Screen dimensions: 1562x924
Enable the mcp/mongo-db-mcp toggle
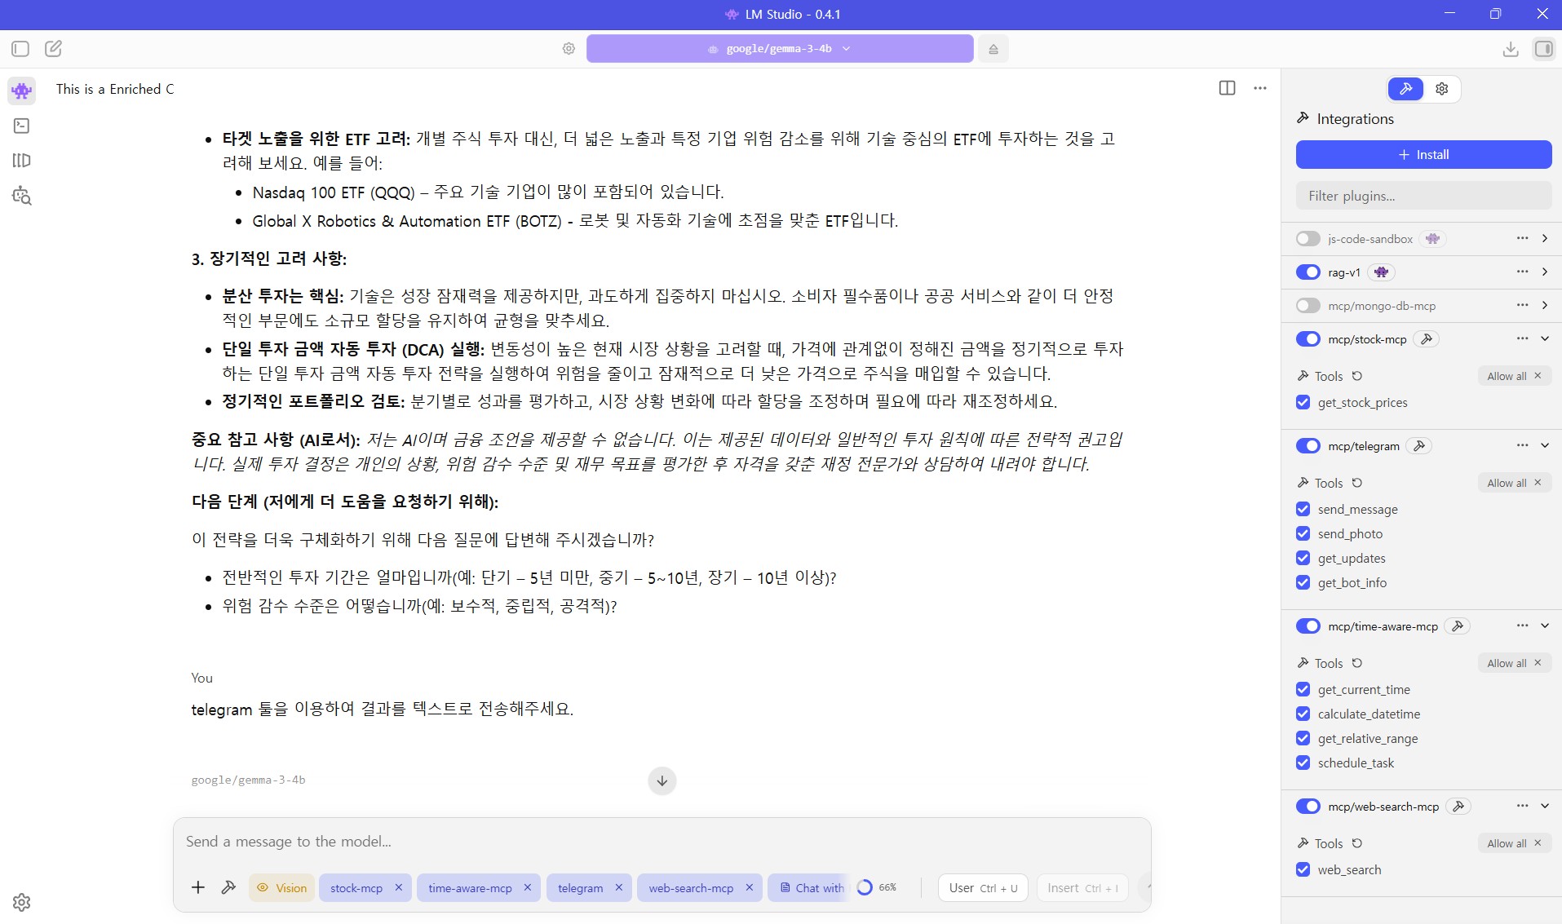coord(1308,305)
